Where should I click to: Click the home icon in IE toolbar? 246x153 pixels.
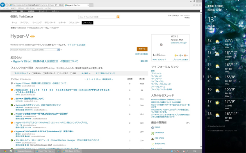[194, 5]
